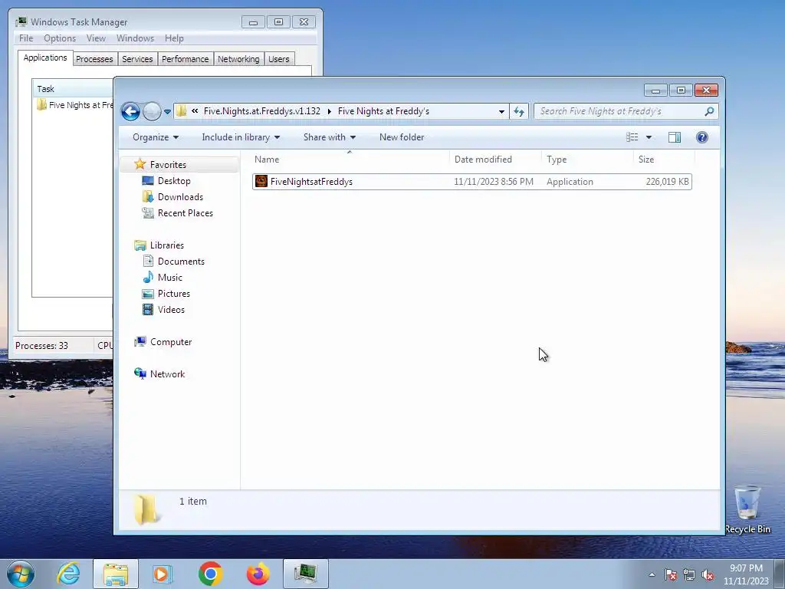Toggle the preview pane
Image resolution: width=785 pixels, height=589 pixels.
coord(675,137)
